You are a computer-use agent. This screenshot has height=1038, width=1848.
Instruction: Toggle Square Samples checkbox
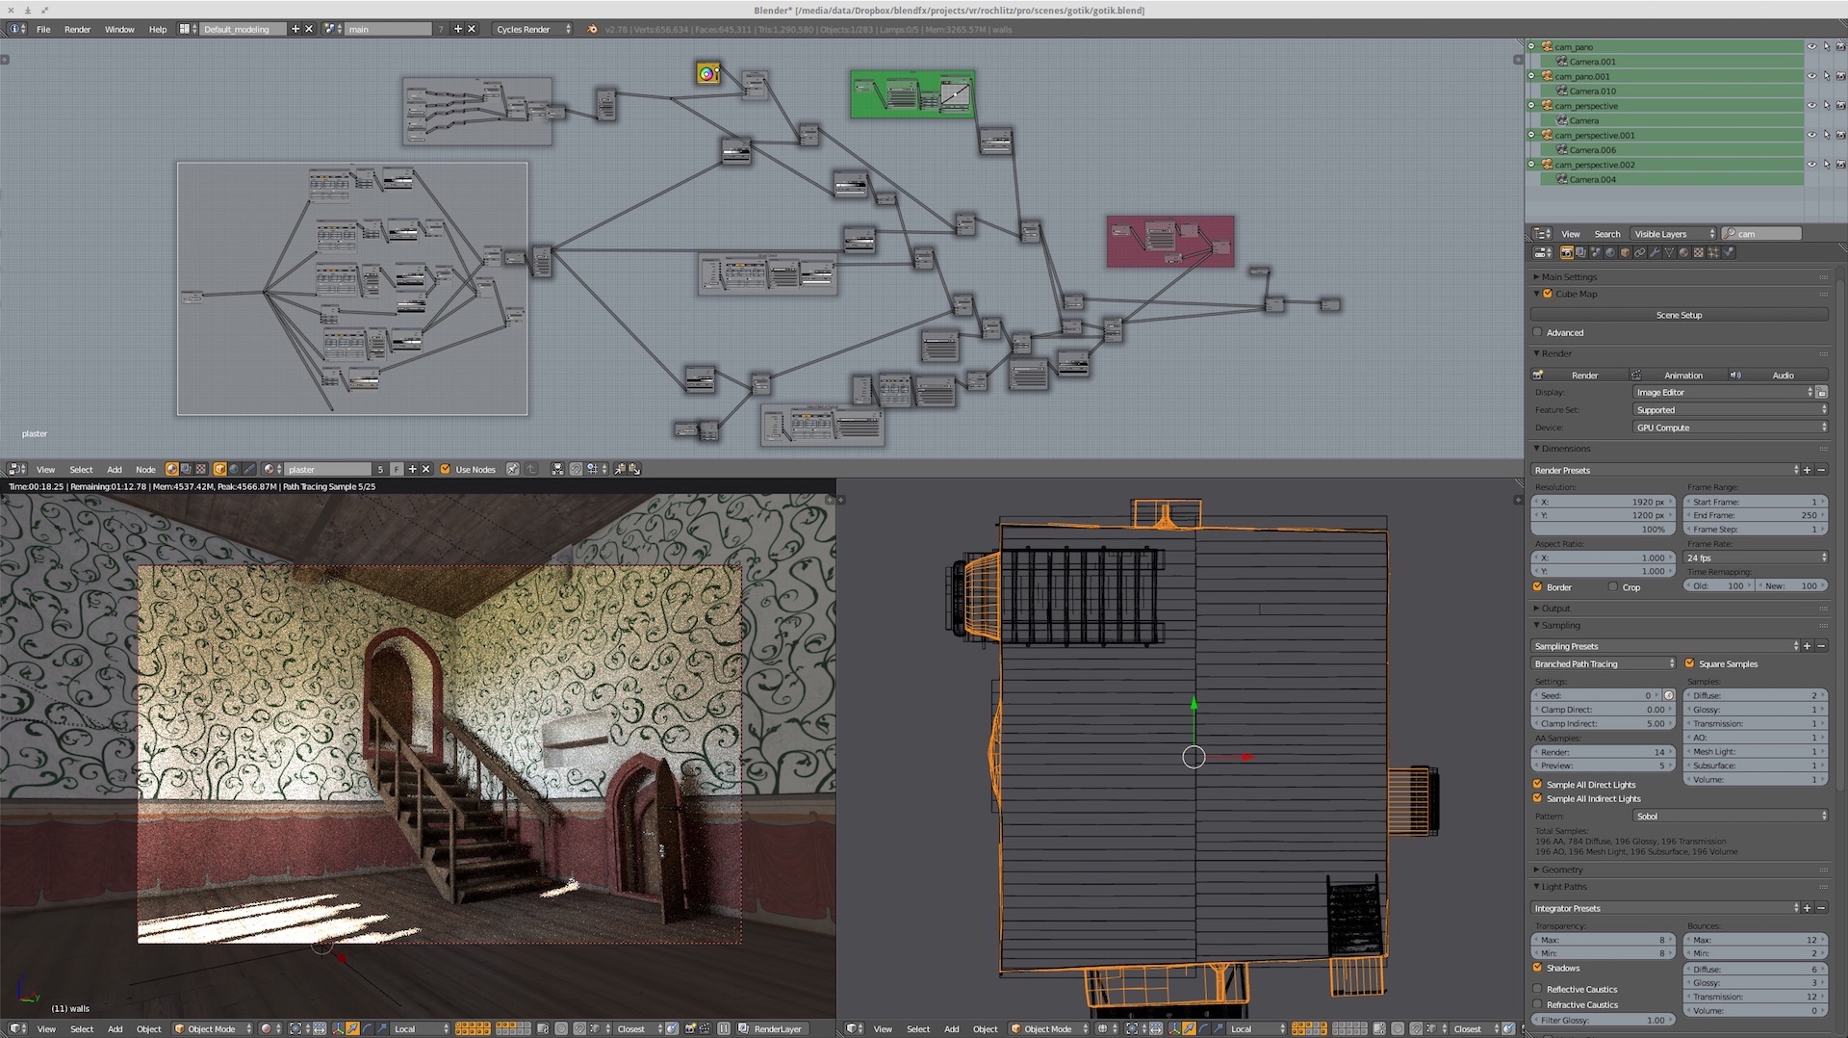point(1690,663)
